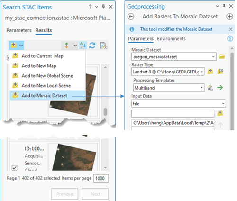Choose Add to Mosaic Dataset
The image size is (237, 201).
(x=47, y=95)
